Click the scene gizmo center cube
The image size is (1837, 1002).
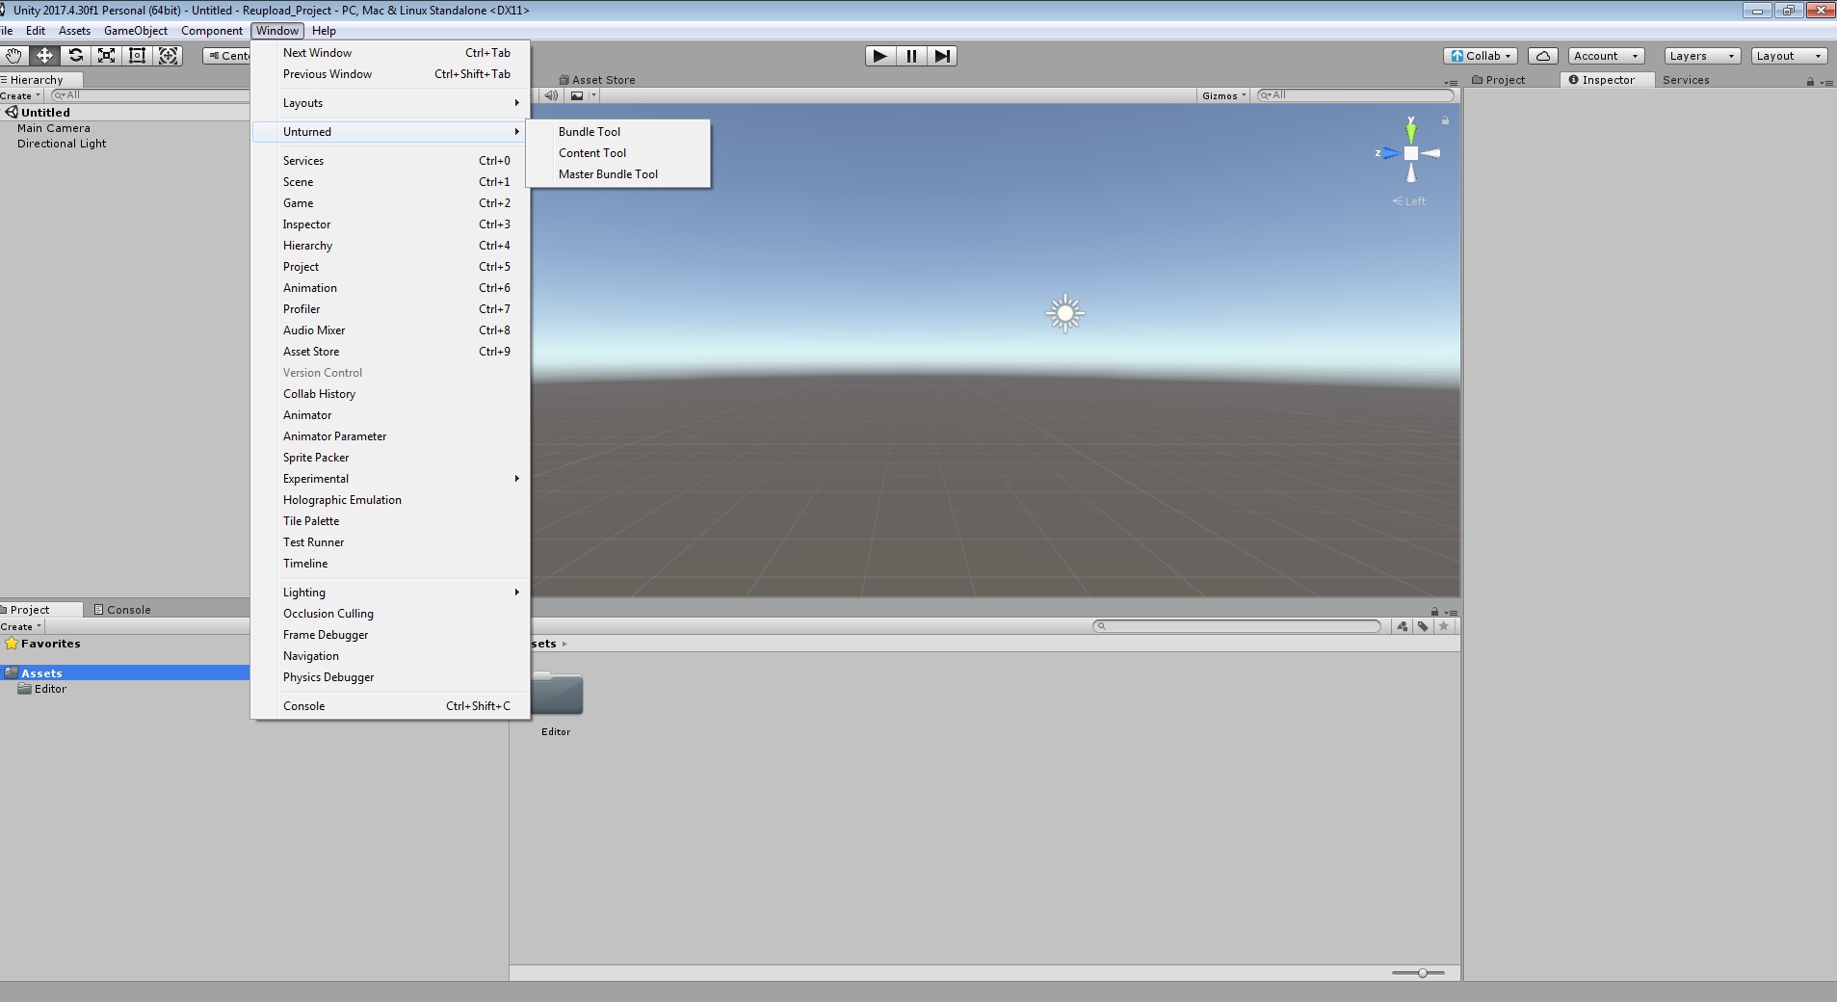click(1411, 153)
